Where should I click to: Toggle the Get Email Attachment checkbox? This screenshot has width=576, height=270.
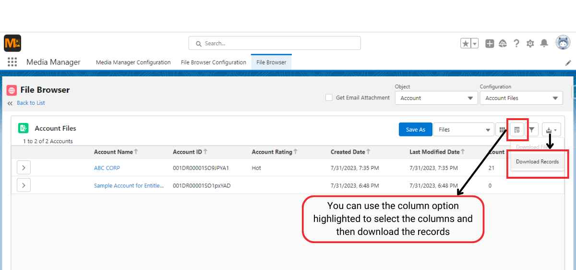click(329, 98)
